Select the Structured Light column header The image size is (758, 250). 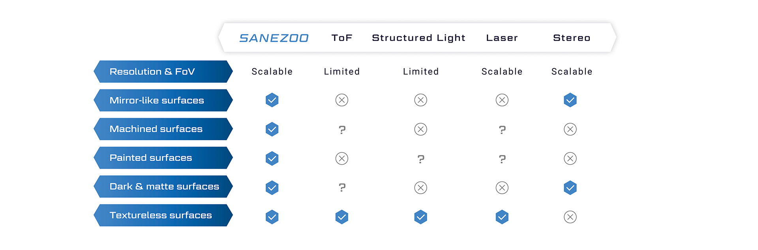pos(418,38)
